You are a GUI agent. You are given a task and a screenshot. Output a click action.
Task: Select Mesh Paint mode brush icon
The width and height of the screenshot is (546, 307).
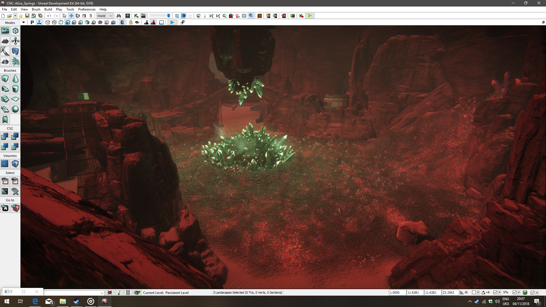[x=5, y=51]
